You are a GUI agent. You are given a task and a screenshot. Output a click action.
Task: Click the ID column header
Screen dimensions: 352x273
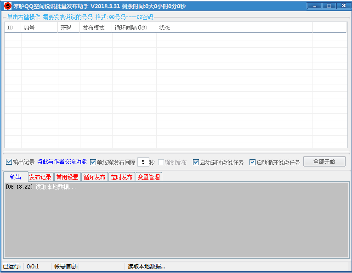[13, 28]
